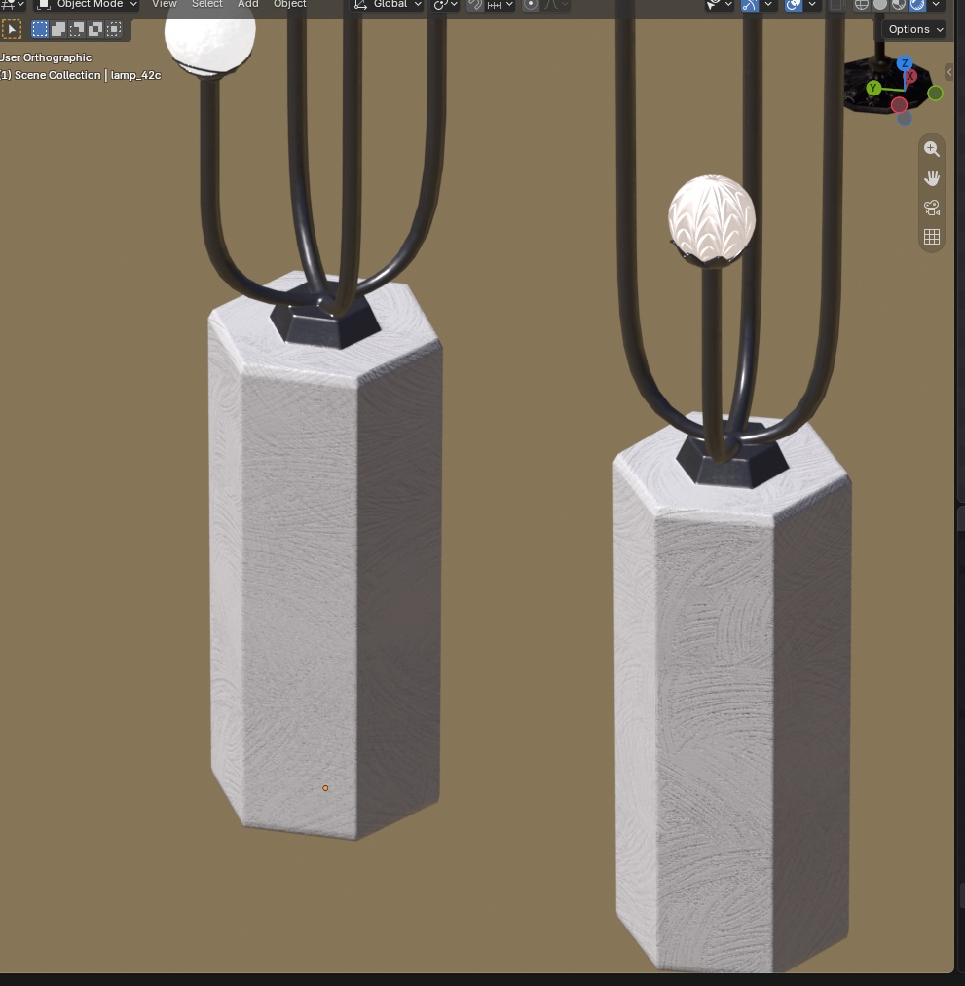Viewport: 965px width, 986px height.
Task: Toggle proportional editing
Action: pyautogui.click(x=531, y=5)
